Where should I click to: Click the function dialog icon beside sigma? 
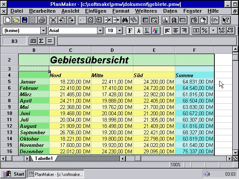point(33,41)
